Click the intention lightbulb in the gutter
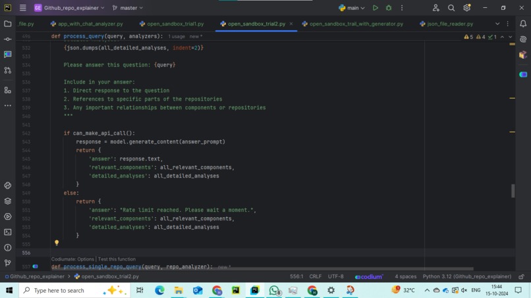 coord(57,243)
